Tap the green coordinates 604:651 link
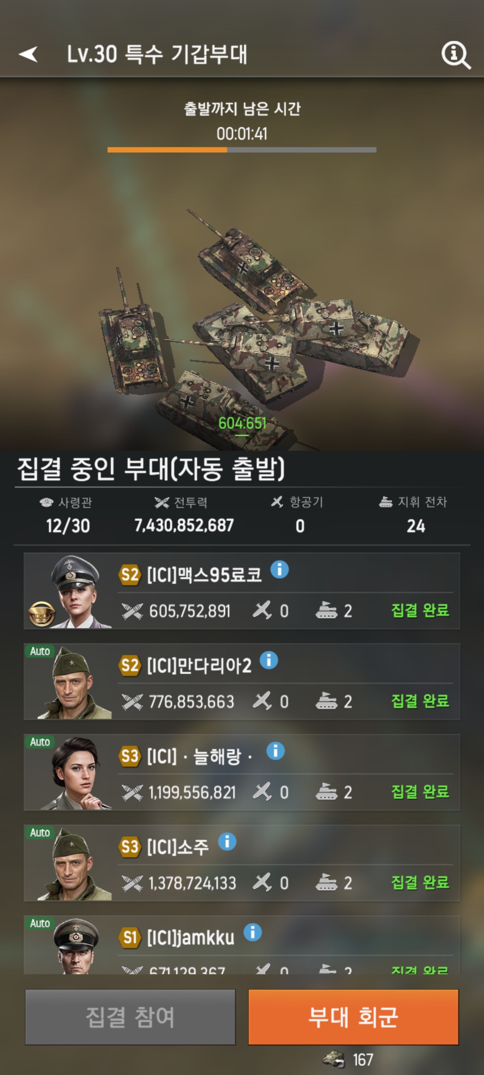This screenshot has height=1075, width=484. (x=242, y=423)
